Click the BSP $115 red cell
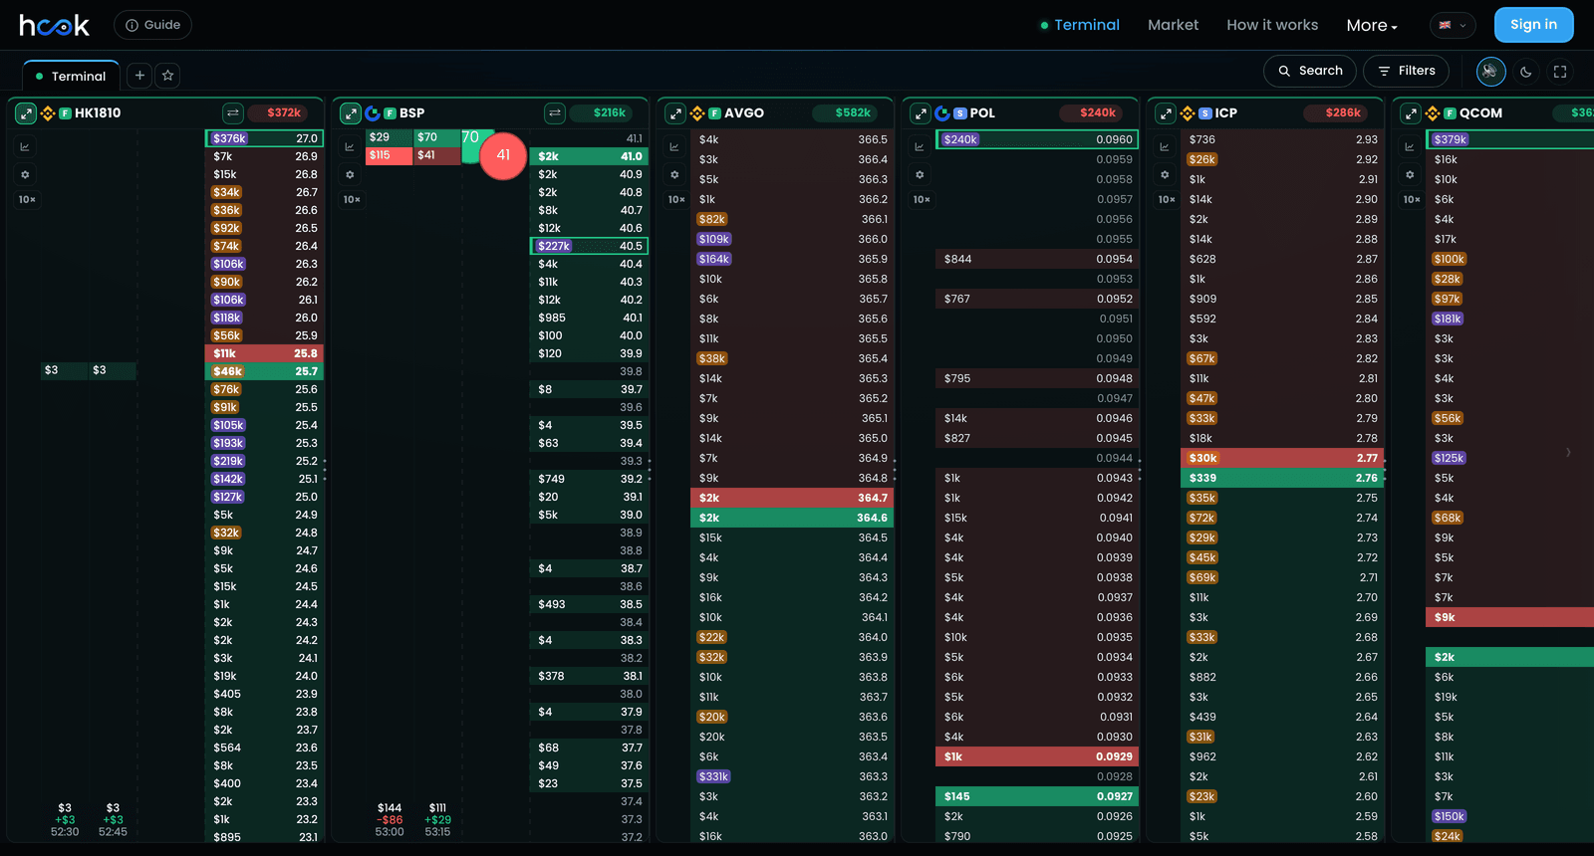This screenshot has height=856, width=1594. [389, 155]
